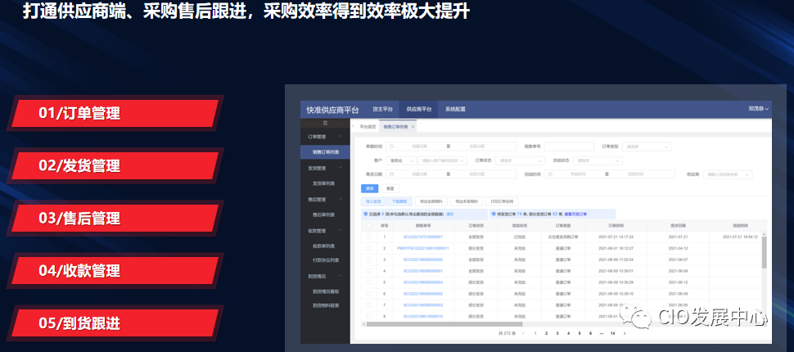Focus the customer code input beside 服务站
The width and height of the screenshot is (794, 352).
442,160
